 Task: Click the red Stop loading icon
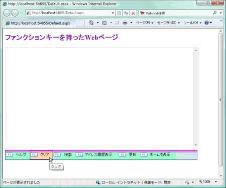133,13
